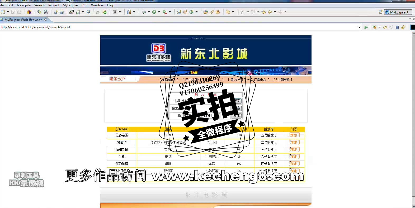Open the Project menu
Image resolution: width=415 pixels, height=208 pixels.
pyautogui.click(x=54, y=5)
